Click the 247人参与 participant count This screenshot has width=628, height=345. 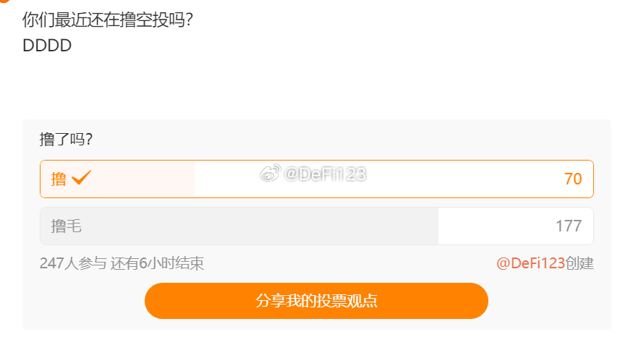(x=73, y=263)
